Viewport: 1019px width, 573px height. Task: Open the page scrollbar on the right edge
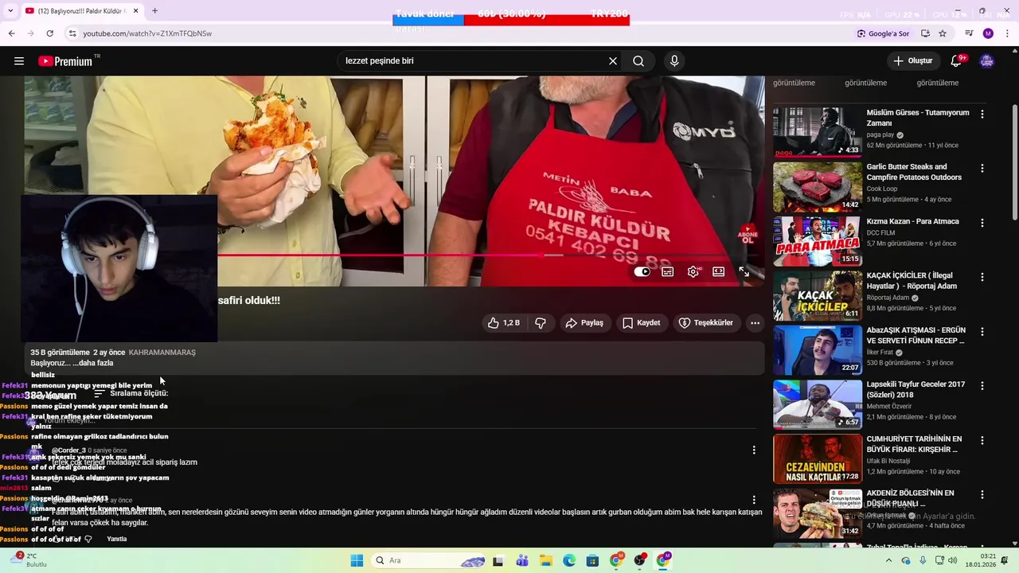coord(1014,163)
